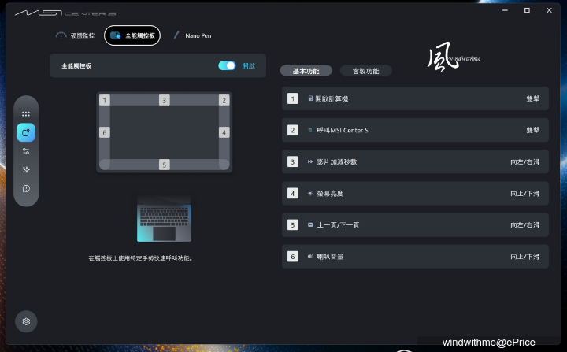Screen dimensions: 567x352
Task: Open the 硬體監控 hardware monitor tab
Action: coord(76,35)
